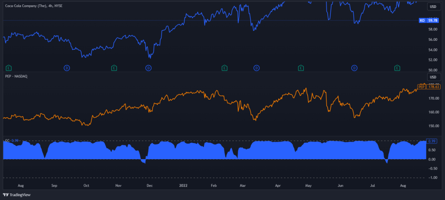The width and height of the screenshot is (445, 200).
Task: Click the 50.00 price level on the KO axis
Action: pos(433,70)
